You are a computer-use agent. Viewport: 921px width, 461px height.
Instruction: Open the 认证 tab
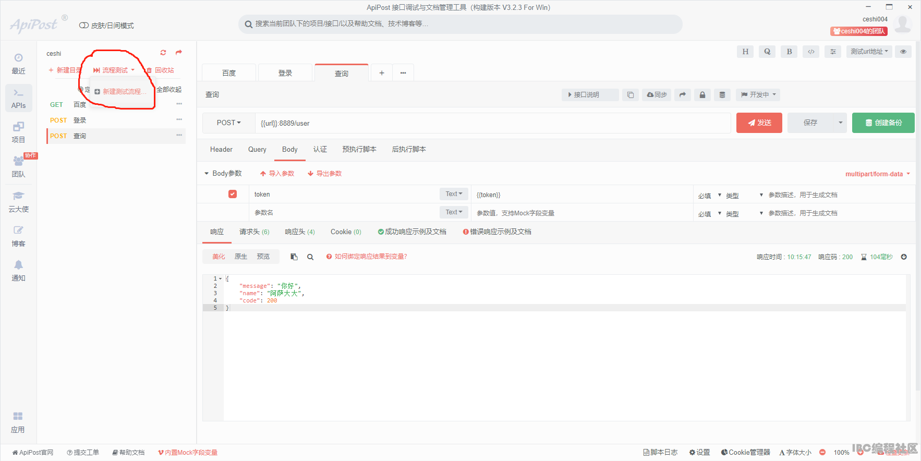[320, 150]
